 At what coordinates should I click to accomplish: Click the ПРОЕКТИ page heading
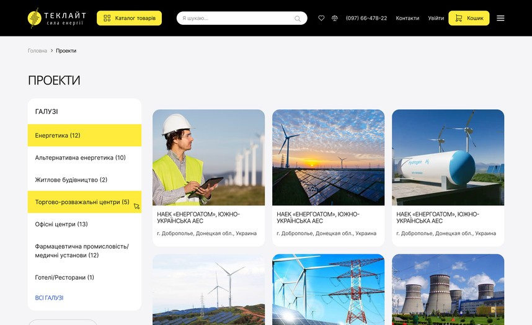click(x=54, y=81)
